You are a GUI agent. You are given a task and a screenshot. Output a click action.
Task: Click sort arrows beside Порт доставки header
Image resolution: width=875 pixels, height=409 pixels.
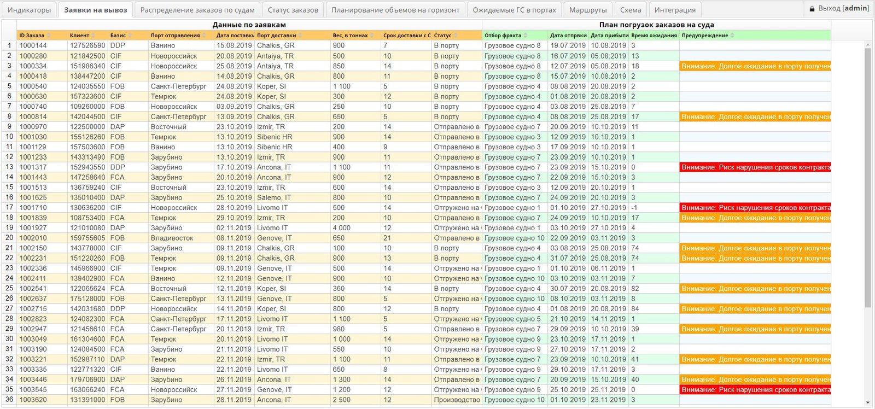tap(301, 36)
